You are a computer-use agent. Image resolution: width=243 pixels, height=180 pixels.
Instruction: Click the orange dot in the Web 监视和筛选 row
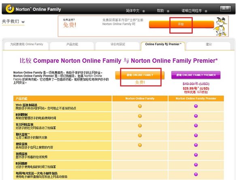(140, 106)
